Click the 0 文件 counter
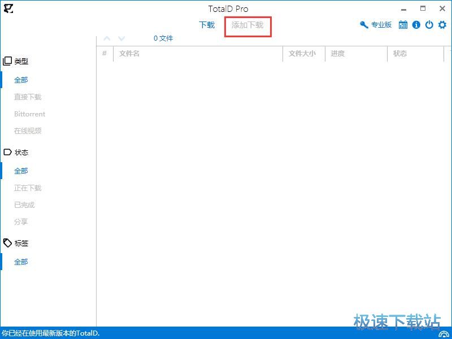This screenshot has height=339, width=452. pos(163,38)
